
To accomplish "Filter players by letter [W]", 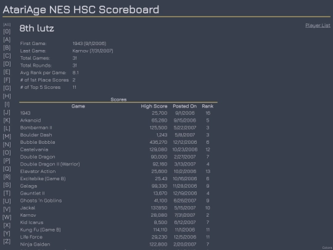I will click(7, 217).
